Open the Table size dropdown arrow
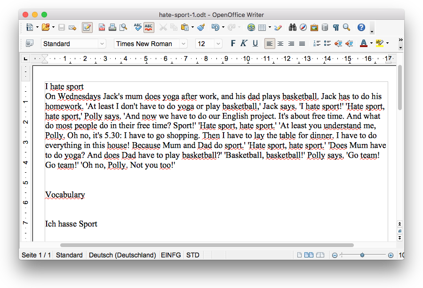423x288 pixels. click(x=270, y=27)
